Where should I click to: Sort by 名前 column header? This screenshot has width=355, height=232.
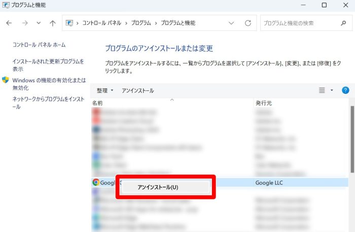[x=97, y=103]
